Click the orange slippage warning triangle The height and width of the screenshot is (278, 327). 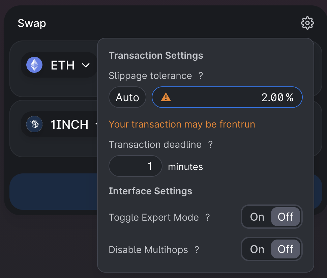point(166,98)
